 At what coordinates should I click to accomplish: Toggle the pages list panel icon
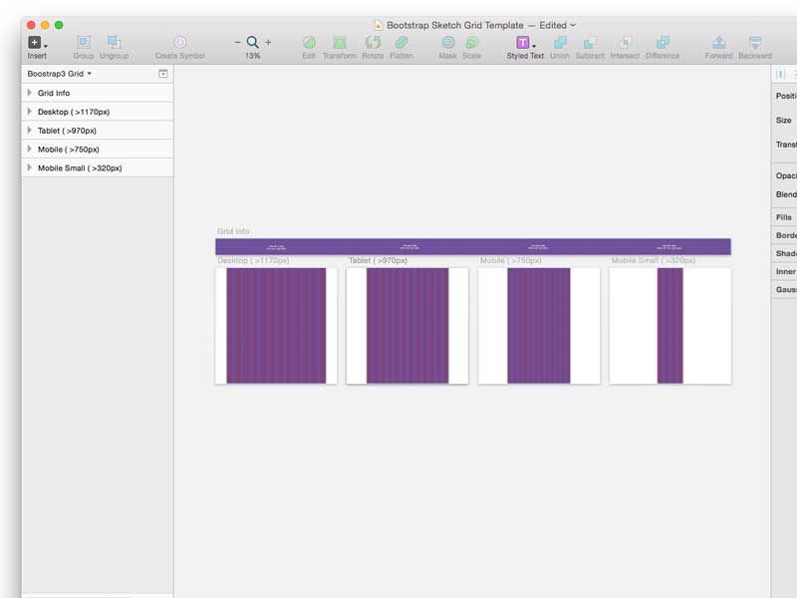click(163, 74)
